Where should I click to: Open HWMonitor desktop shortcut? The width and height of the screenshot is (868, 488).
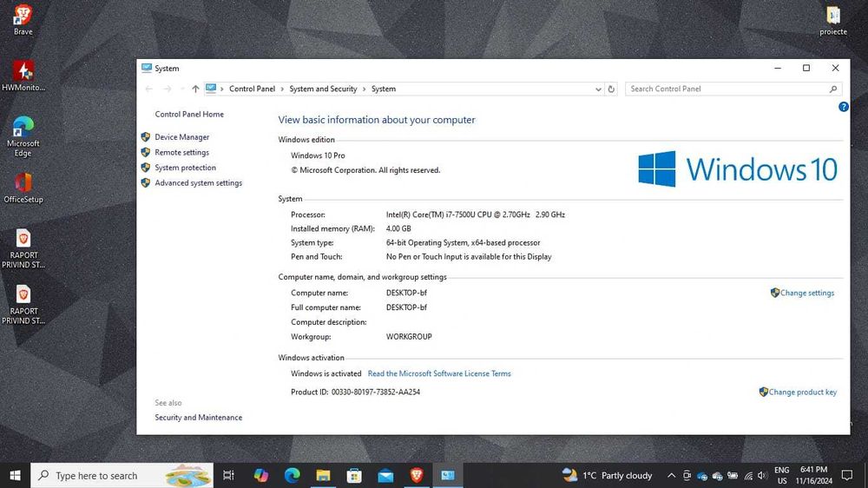[x=23, y=76]
